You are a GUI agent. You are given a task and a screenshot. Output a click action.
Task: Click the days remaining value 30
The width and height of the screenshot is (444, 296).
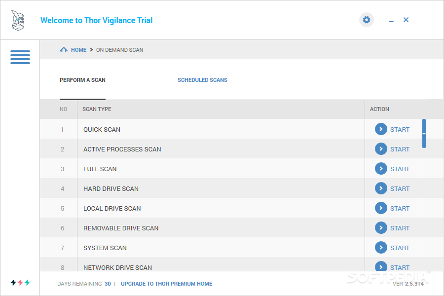(x=108, y=284)
